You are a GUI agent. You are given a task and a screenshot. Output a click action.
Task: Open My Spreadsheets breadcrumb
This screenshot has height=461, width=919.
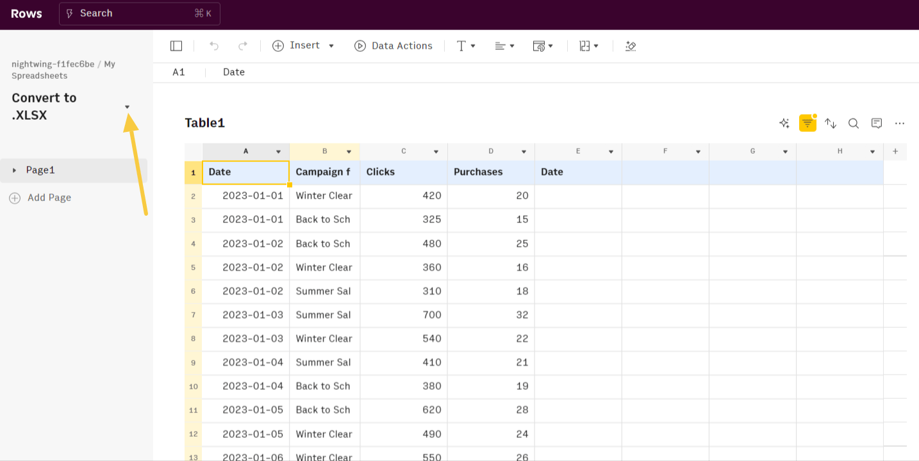click(63, 70)
